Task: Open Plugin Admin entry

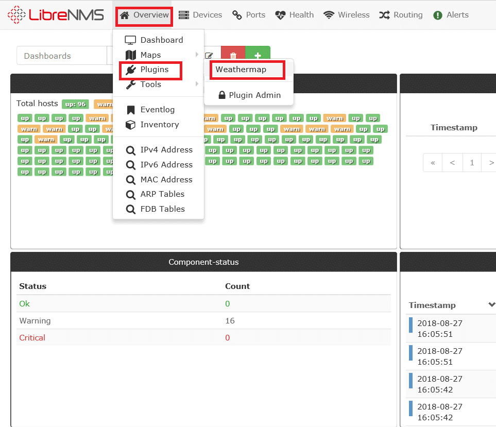Action: pyautogui.click(x=249, y=95)
